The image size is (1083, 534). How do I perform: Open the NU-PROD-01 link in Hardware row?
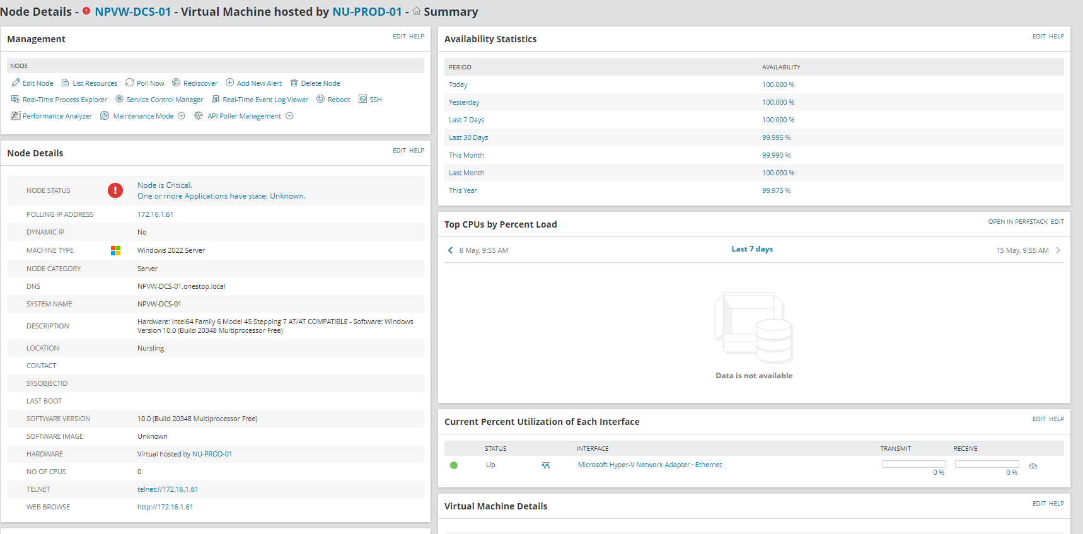(212, 454)
